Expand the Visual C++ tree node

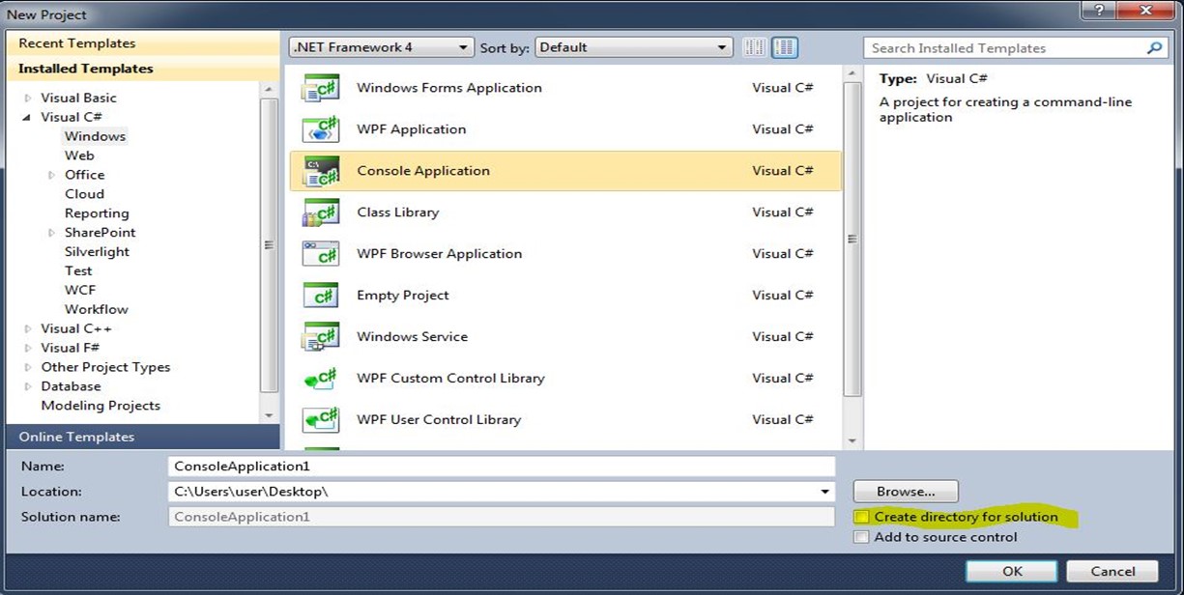click(27, 328)
